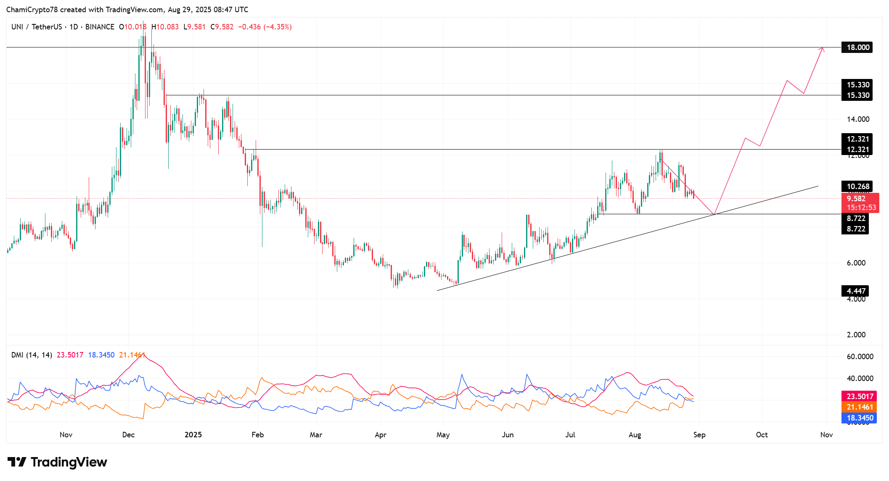Click the 14.000 price scale value
Screen dimensions: 889x481
pos(858,119)
